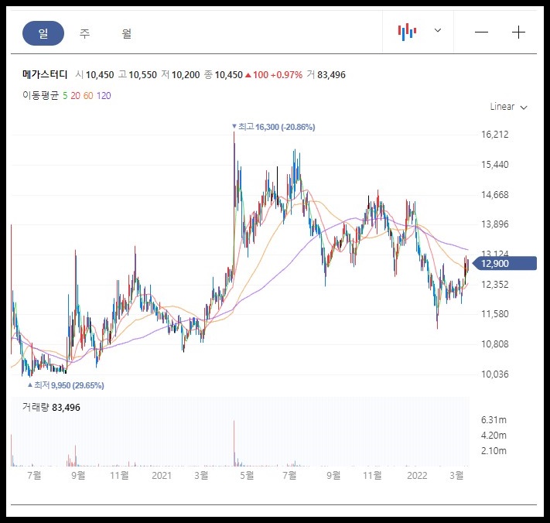Click the 10,036 price axis label
550x523 pixels.
[494, 374]
